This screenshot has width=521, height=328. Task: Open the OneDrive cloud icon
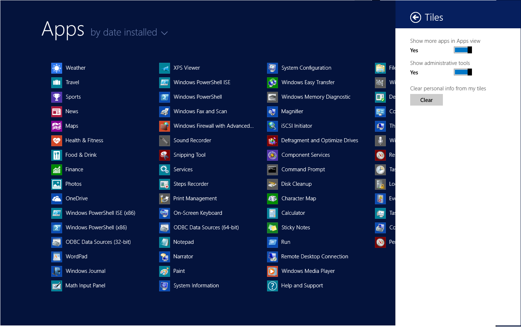[57, 198]
